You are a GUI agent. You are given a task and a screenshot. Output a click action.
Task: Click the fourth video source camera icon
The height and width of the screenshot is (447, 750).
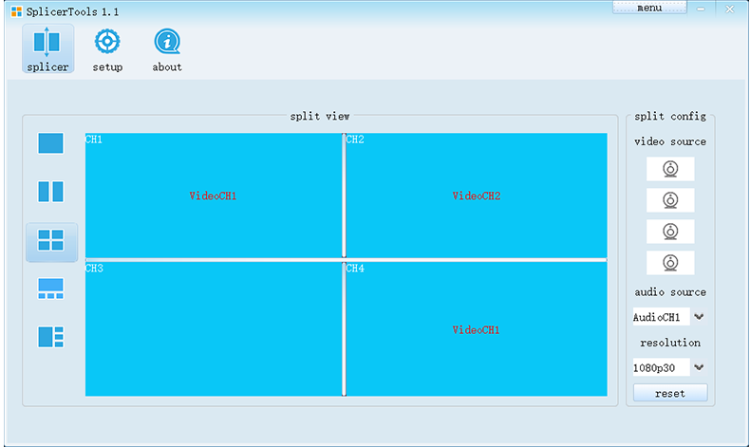669,263
